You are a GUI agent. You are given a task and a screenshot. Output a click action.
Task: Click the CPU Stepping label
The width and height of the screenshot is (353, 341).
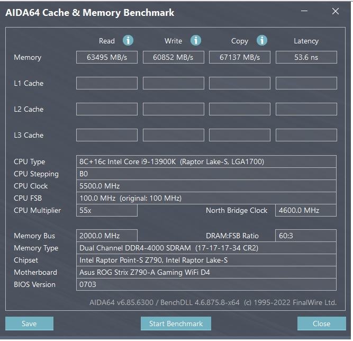point(36,174)
